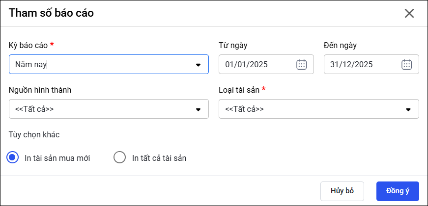The width and height of the screenshot is (428, 206).
Task: Click the Nguồn hình thành <<Tất cả>> field
Action: coord(98,109)
